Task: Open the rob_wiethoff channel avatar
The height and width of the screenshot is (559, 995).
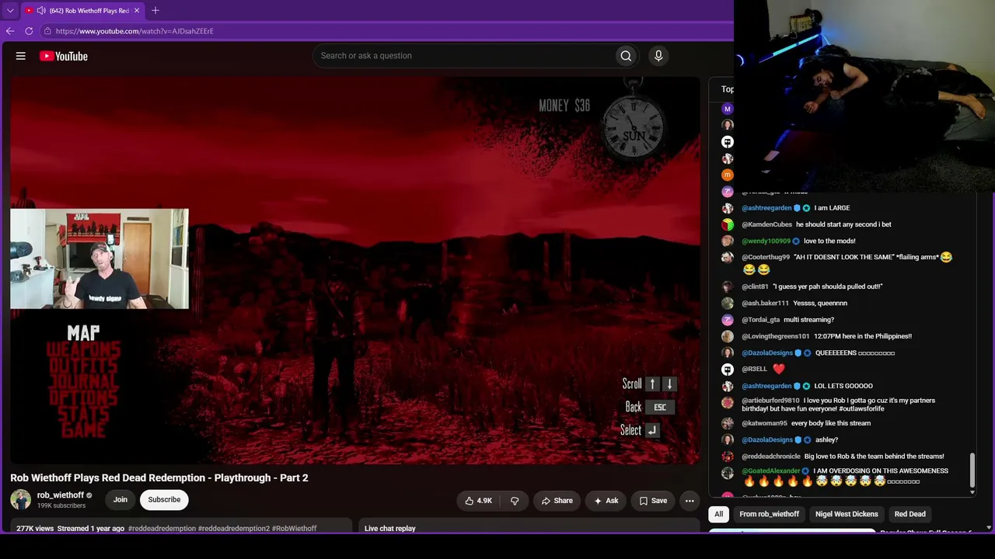Action: point(21,500)
